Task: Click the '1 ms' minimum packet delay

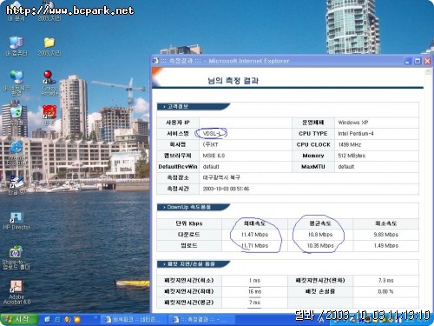Action: 254,281
